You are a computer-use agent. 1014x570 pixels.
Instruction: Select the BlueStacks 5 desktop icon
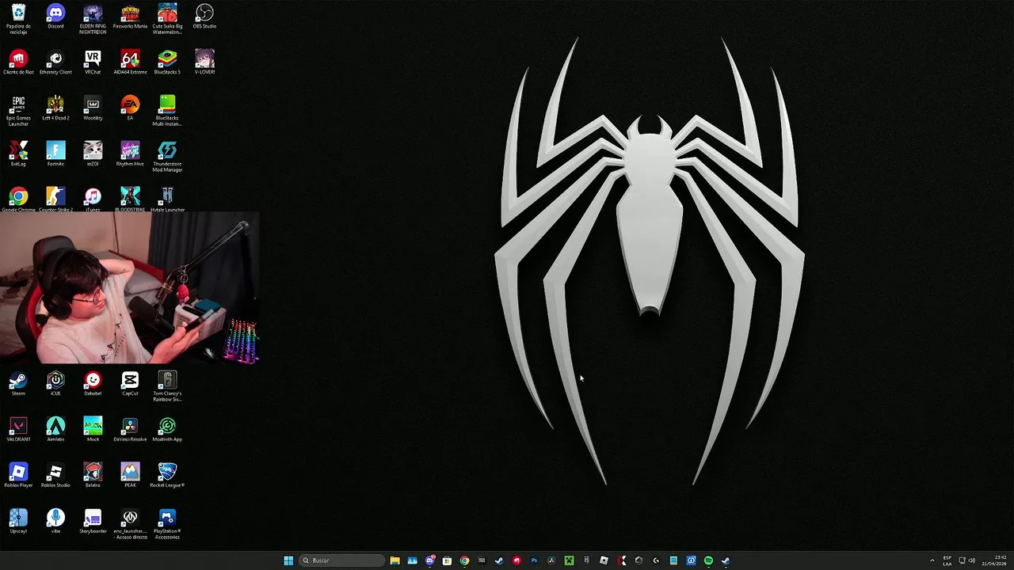(x=167, y=62)
